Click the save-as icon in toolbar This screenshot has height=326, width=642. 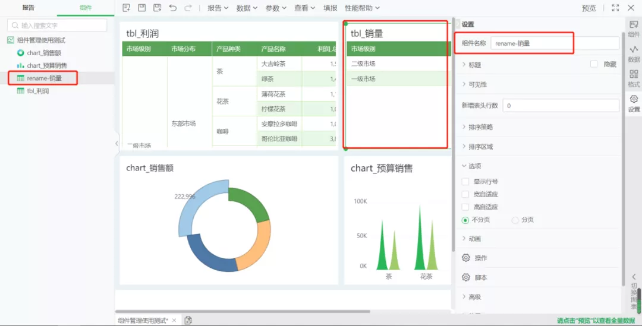coord(157,8)
